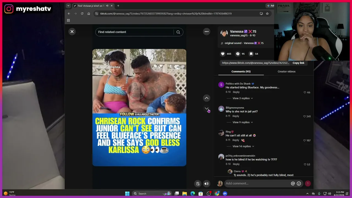Click the TikTok URL in the address bar
The image size is (352, 198).
[166, 13]
